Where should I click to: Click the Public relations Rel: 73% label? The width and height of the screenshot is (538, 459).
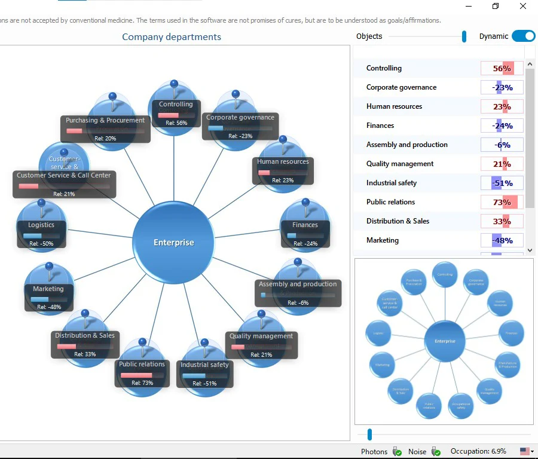click(142, 374)
